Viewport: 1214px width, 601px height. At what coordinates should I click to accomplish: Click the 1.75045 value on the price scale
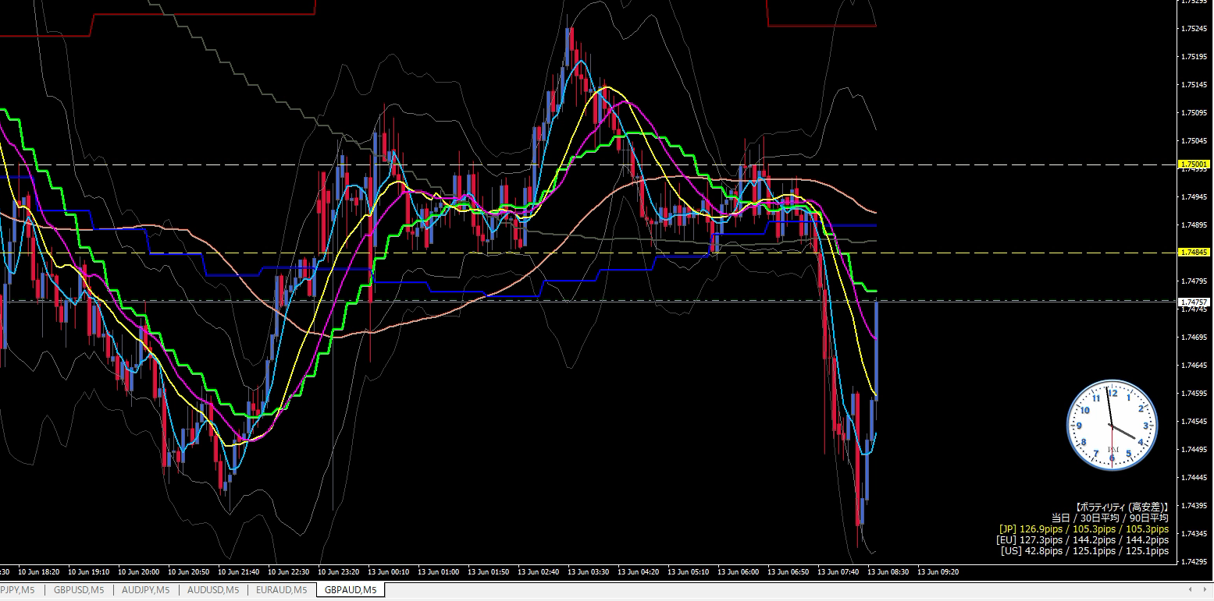point(1194,141)
